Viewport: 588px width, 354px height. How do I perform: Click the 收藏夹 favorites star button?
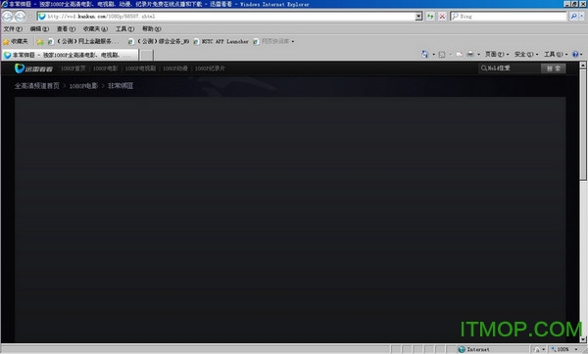pyautogui.click(x=16, y=41)
